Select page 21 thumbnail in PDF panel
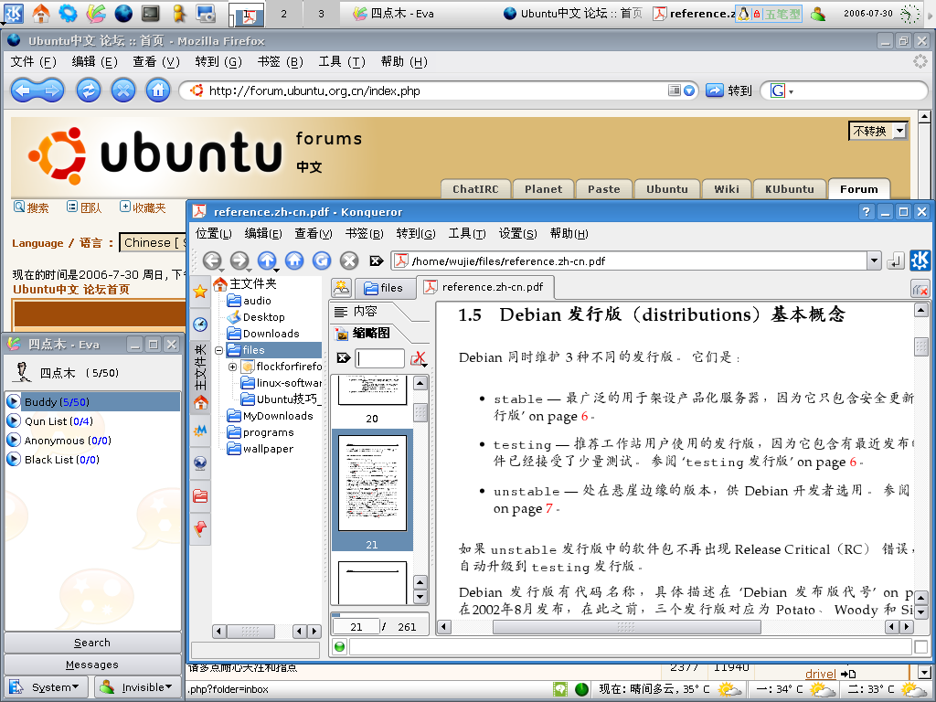This screenshot has height=702, width=936. point(372,490)
